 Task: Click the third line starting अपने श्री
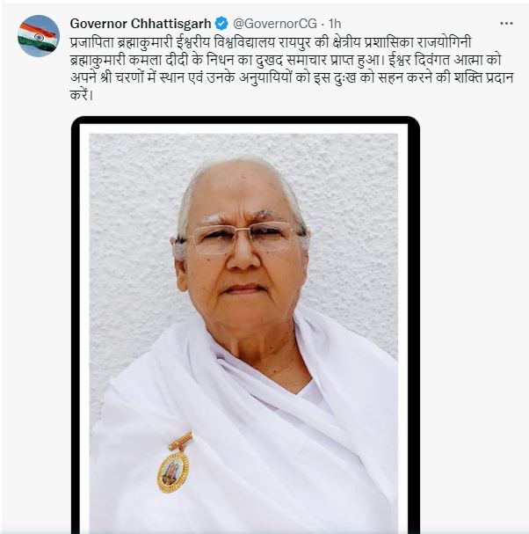click(292, 77)
